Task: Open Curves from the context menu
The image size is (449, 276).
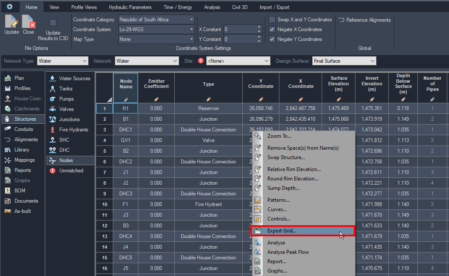Action: pos(303,209)
